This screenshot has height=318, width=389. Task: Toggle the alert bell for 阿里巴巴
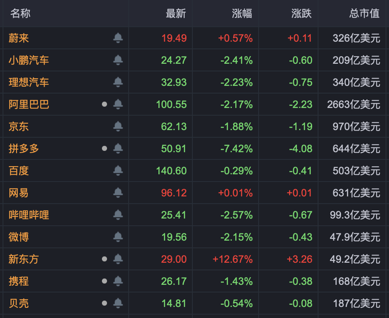(x=118, y=104)
